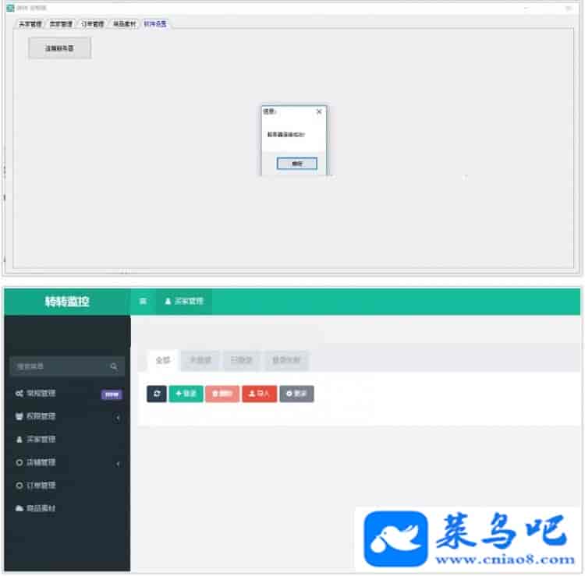Click the green add button with plus icon
The height and width of the screenshot is (576, 585).
[186, 394]
